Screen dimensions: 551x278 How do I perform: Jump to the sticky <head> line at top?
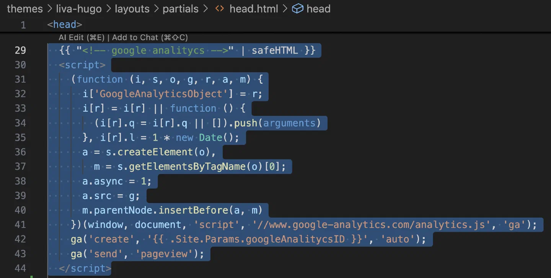click(x=65, y=25)
